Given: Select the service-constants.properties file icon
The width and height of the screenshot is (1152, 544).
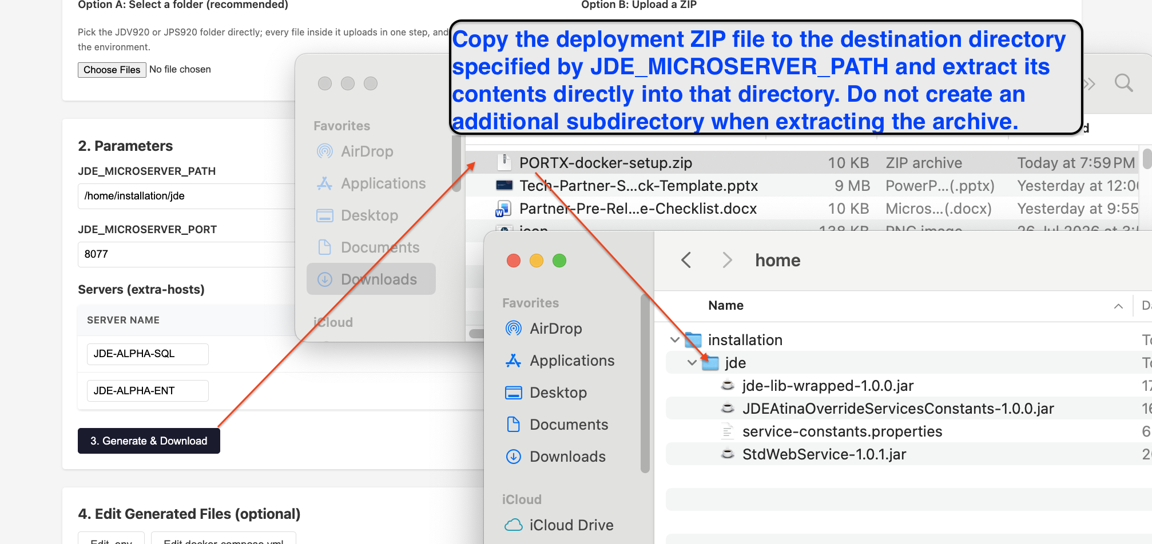Looking at the screenshot, I should click(728, 431).
